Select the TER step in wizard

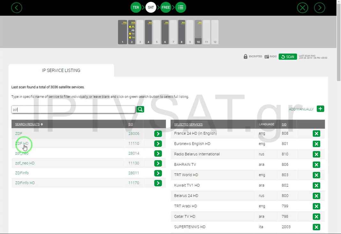click(136, 7)
